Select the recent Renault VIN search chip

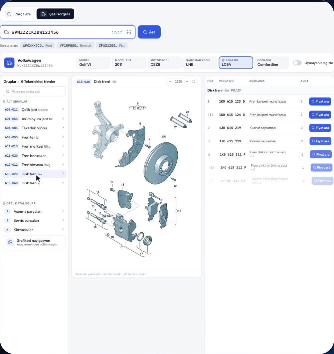75,46
